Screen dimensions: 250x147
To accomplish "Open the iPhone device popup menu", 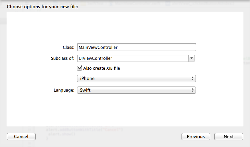I will coord(137,78).
